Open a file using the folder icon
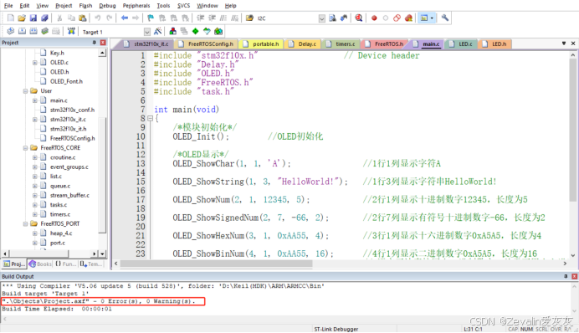 (x=22, y=18)
